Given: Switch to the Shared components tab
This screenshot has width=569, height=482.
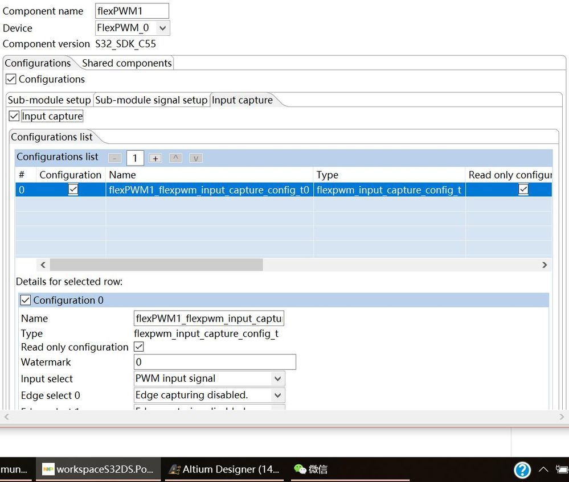Looking at the screenshot, I should pos(126,63).
